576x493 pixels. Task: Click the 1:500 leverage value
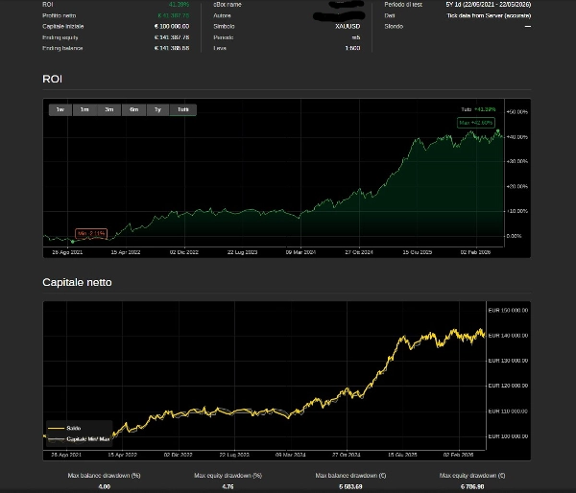pyautogui.click(x=352, y=48)
